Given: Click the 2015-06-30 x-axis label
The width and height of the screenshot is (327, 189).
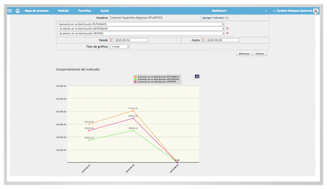Looking at the screenshot, I should coord(130,169).
